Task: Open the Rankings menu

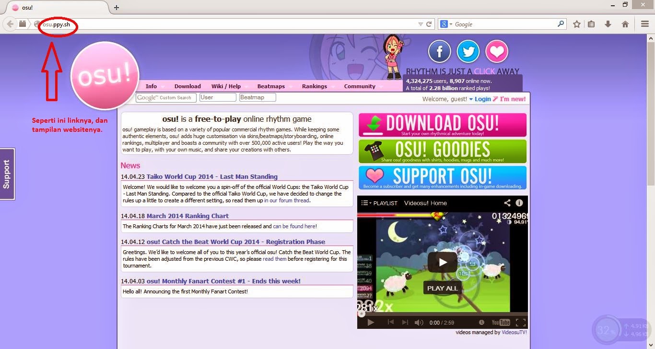Action: [315, 86]
